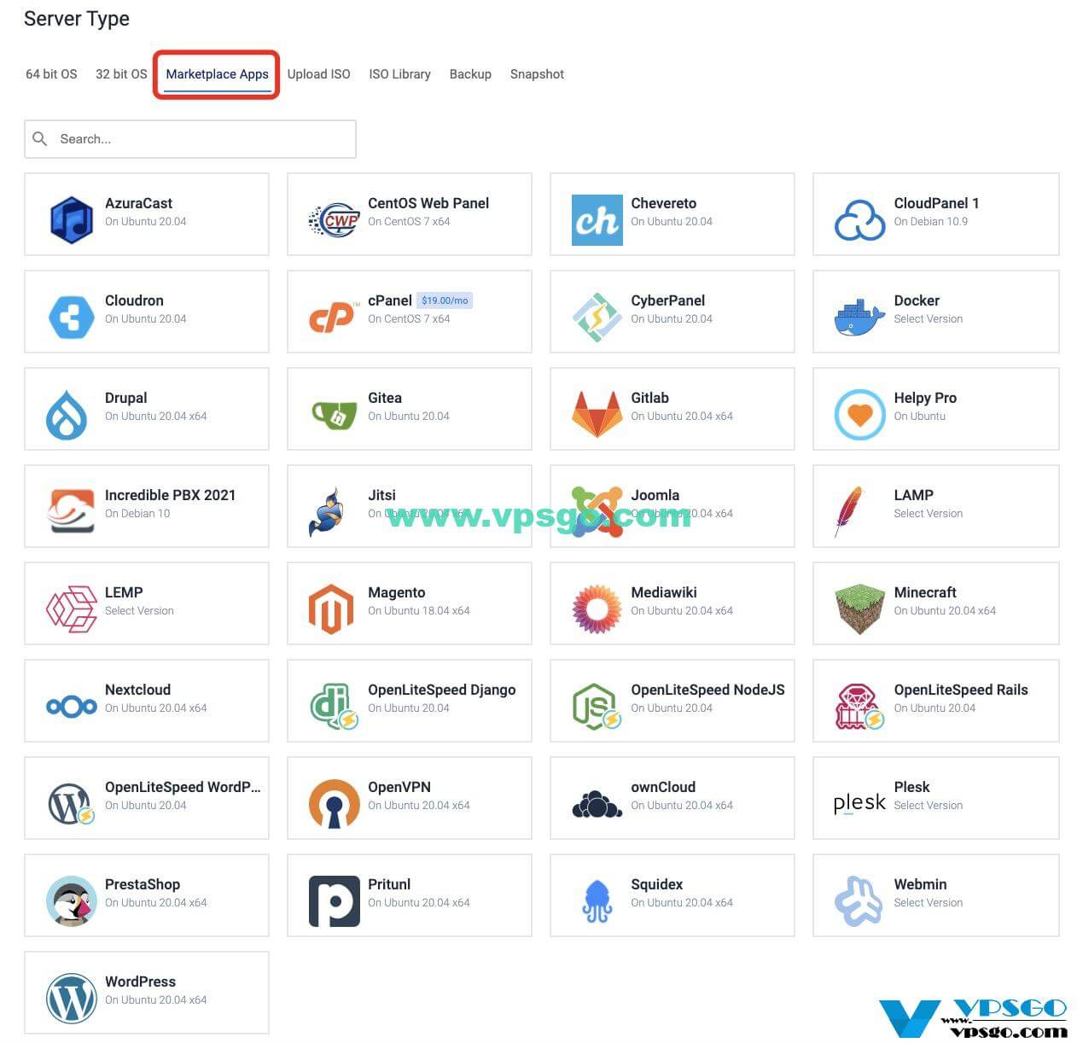Image resolution: width=1077 pixels, height=1043 pixels.
Task: Click the Jitsi genie icon
Action: pos(327,512)
